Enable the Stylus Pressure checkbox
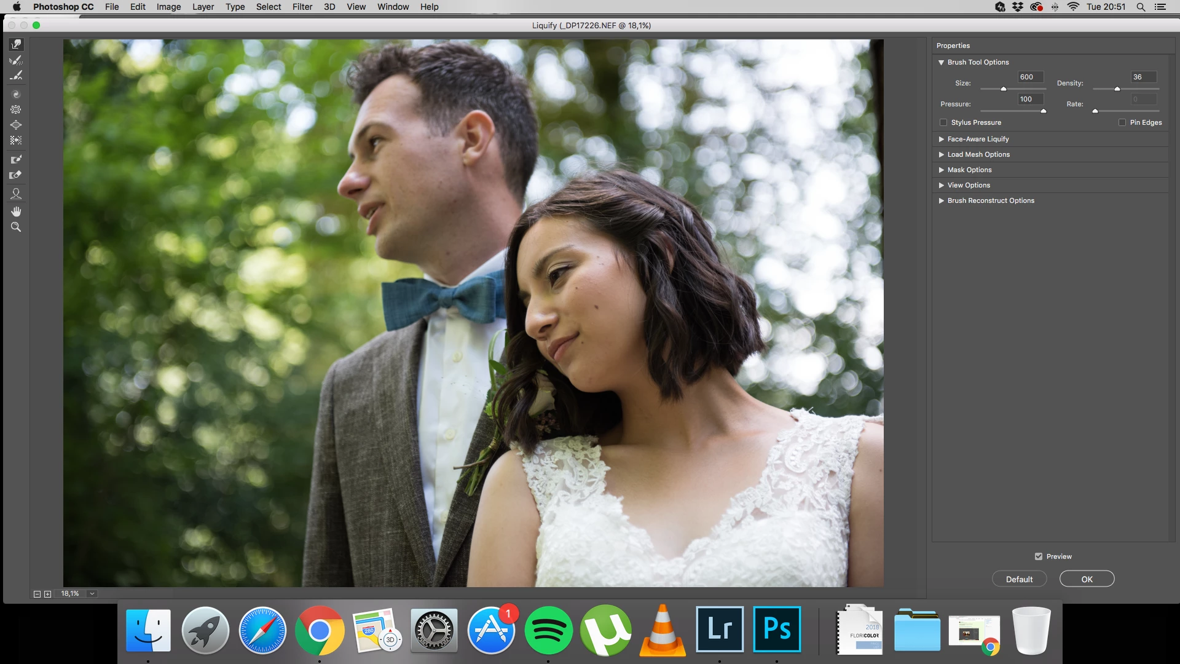The image size is (1180, 664). (x=943, y=122)
